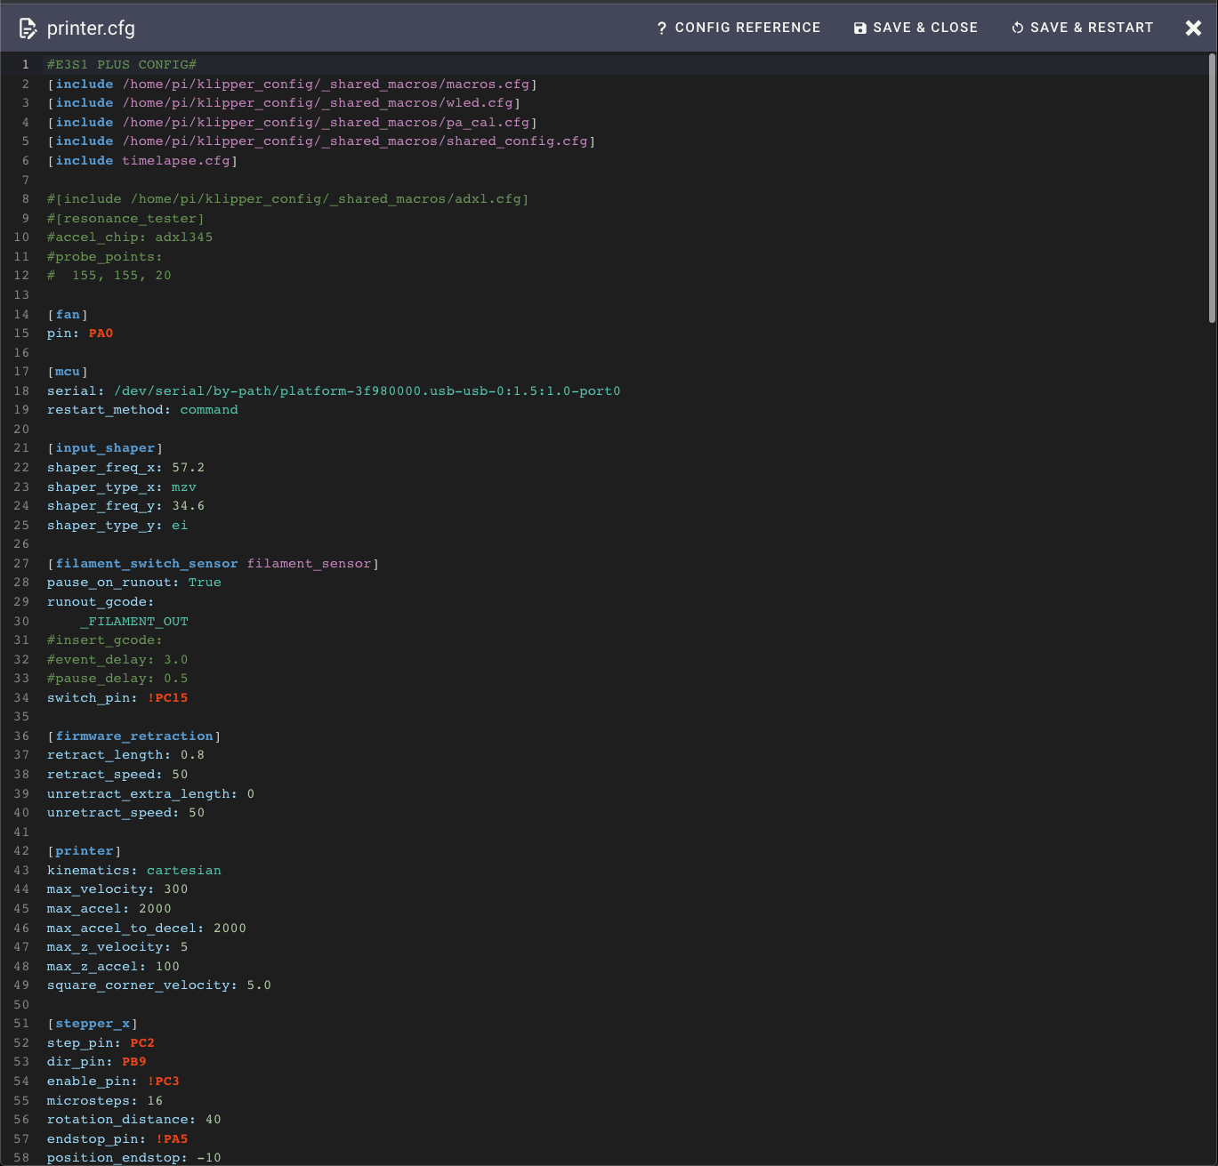Click SAVE & CLOSE to save the config
Viewport: 1218px width, 1166px height.
(925, 28)
